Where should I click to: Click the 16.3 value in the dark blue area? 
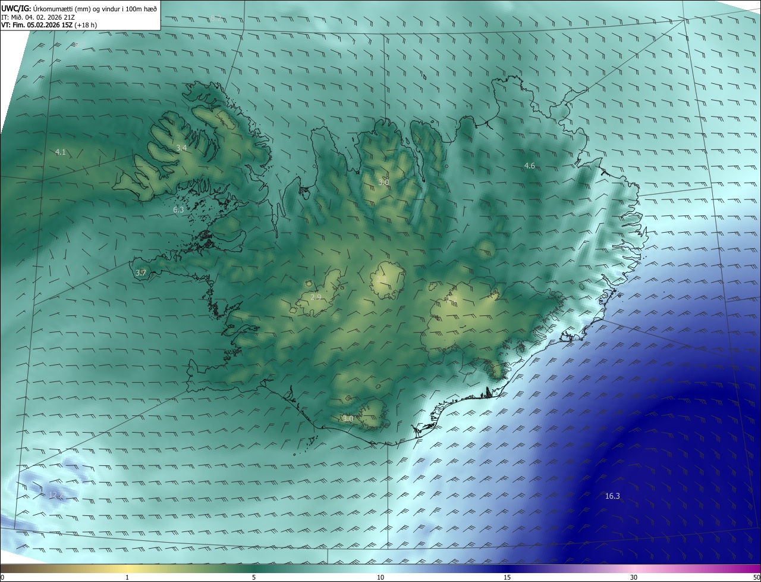[x=612, y=496]
